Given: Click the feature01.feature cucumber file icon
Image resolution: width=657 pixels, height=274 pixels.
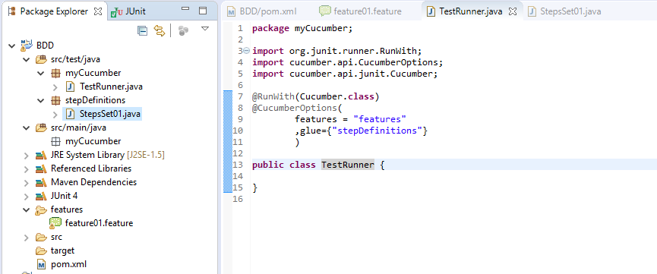Looking at the screenshot, I should pyautogui.click(x=55, y=223).
